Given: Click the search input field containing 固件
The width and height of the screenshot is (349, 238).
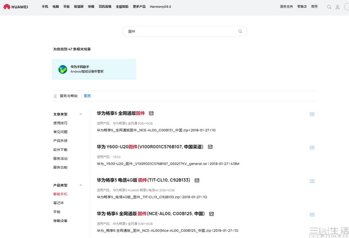Looking at the screenshot, I should [x=185, y=31].
